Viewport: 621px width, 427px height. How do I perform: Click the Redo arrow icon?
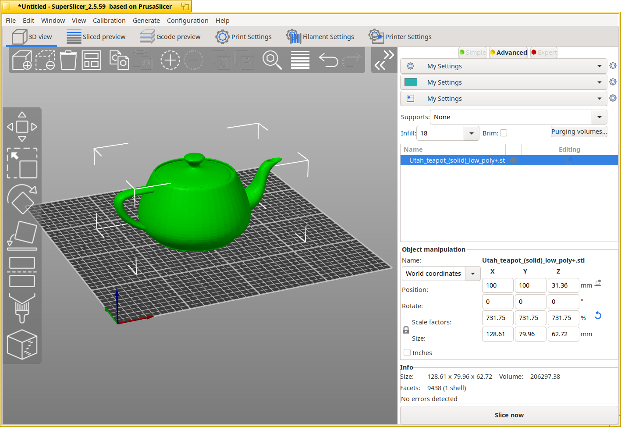pos(351,60)
